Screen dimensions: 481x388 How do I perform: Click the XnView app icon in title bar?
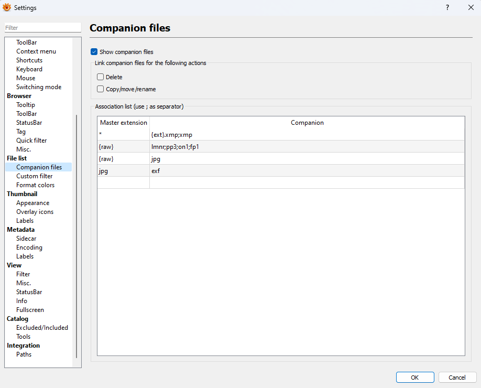[7, 7]
